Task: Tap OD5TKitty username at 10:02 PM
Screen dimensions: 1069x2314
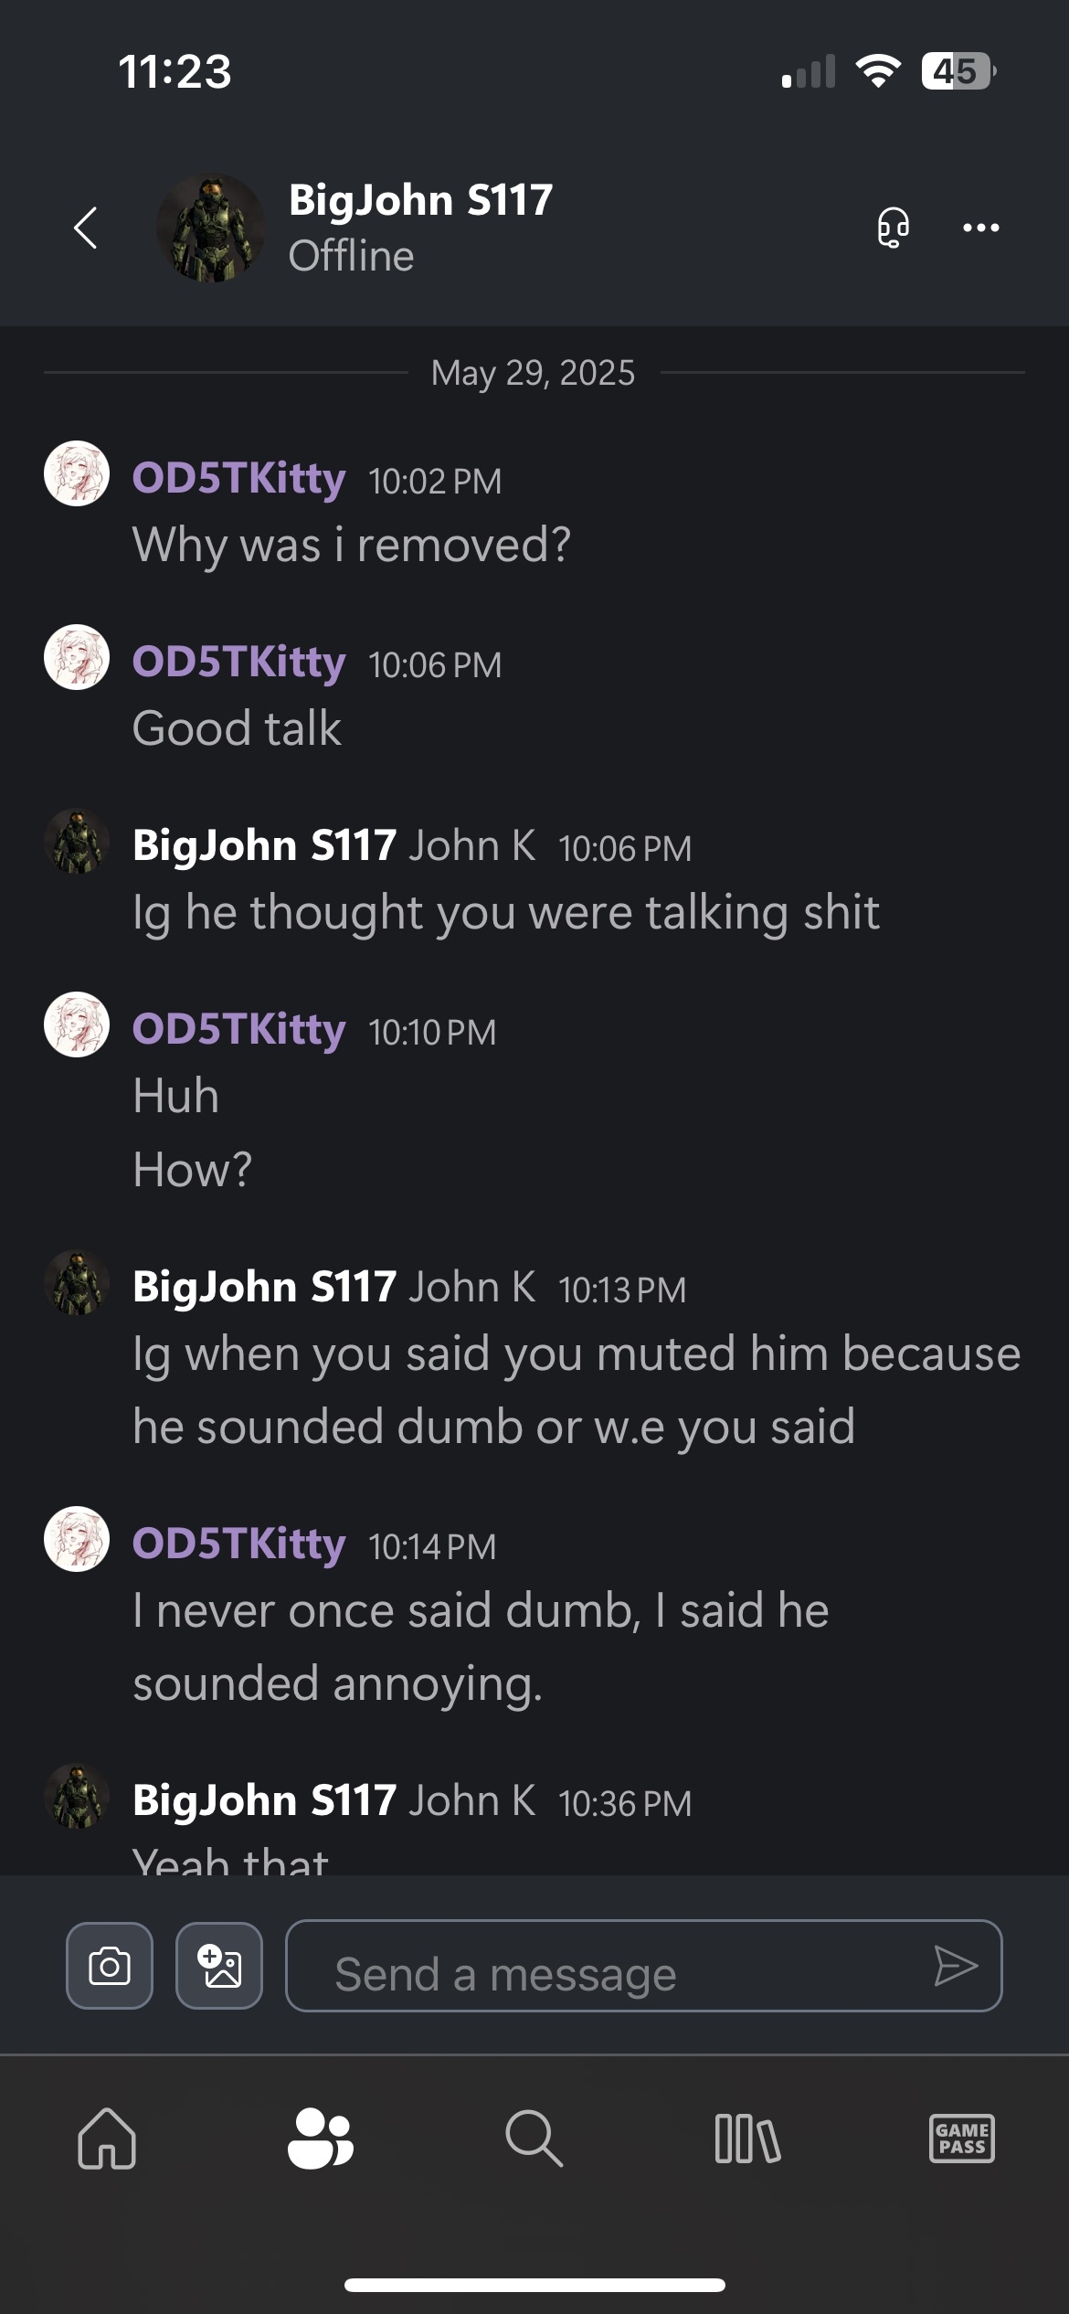Action: coord(238,478)
